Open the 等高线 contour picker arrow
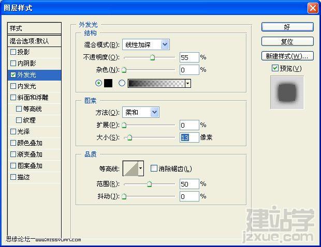The width and height of the screenshot is (321, 247). 141,168
